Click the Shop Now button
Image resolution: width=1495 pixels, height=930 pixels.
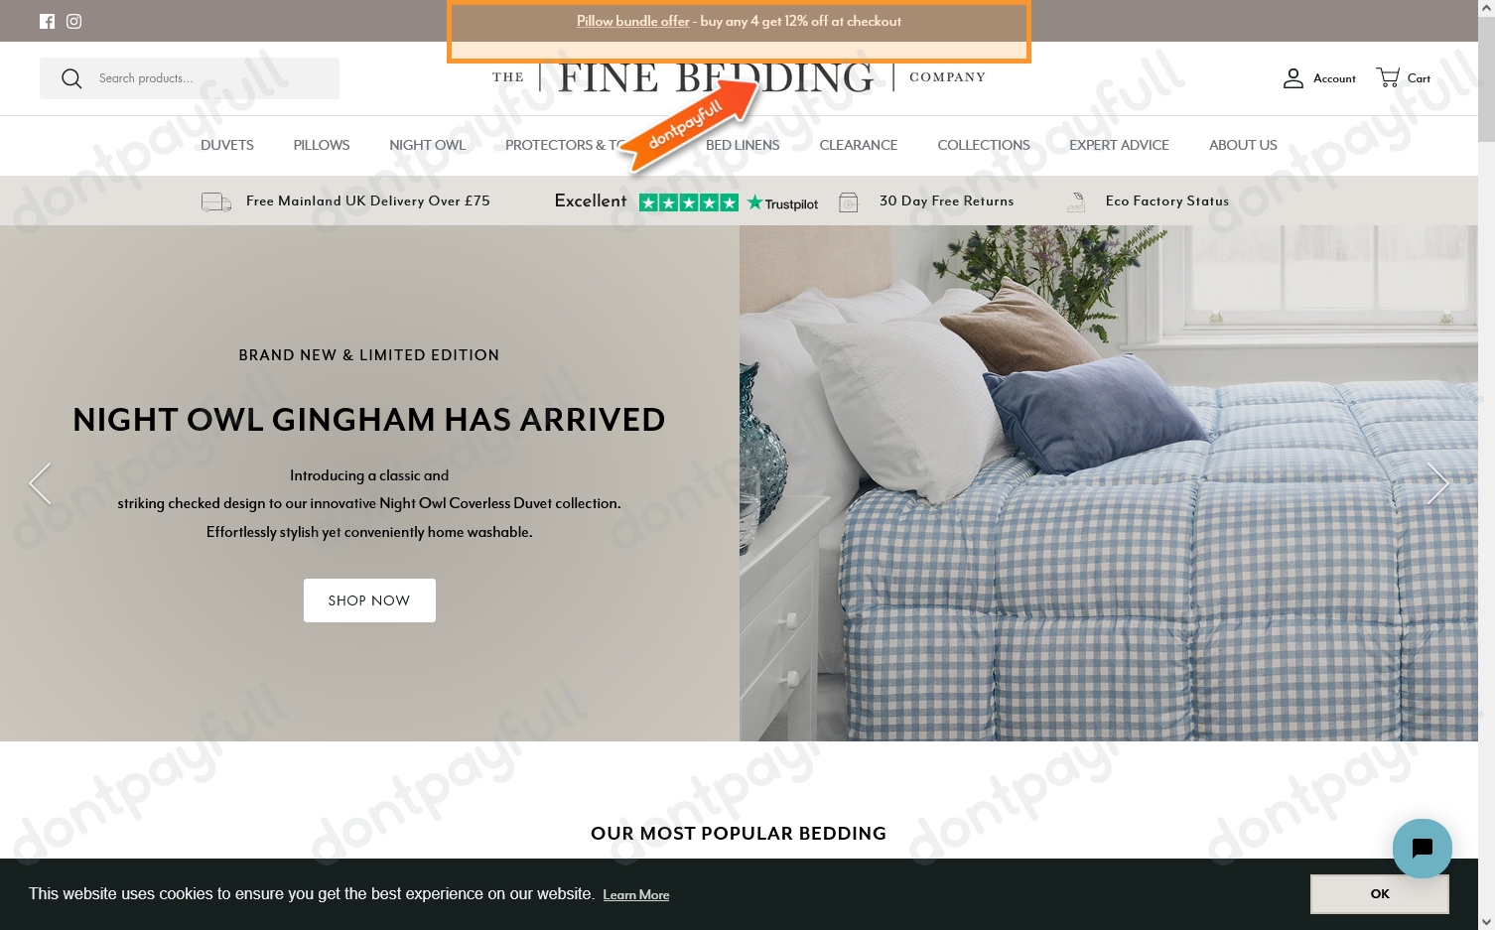(x=369, y=600)
